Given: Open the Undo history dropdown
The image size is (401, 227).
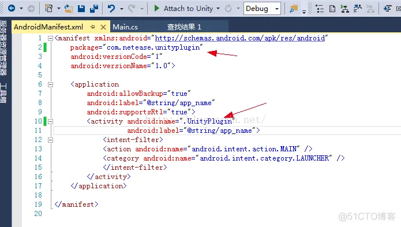Looking at the screenshot, I should click(x=122, y=9).
